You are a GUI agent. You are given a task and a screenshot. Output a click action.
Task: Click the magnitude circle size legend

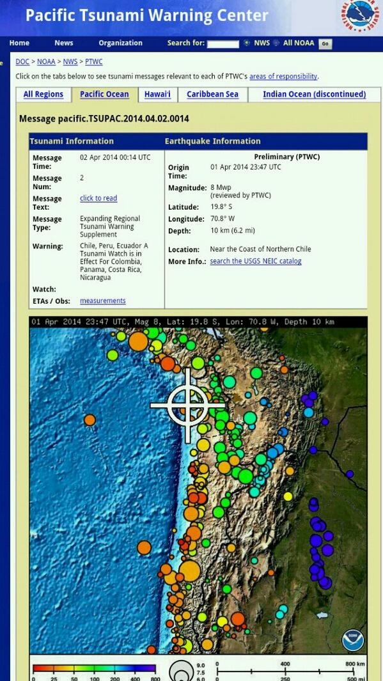pos(182,671)
